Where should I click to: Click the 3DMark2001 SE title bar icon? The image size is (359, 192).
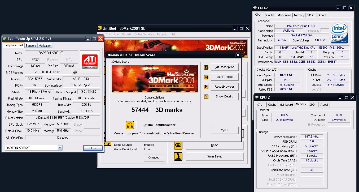tap(100, 28)
